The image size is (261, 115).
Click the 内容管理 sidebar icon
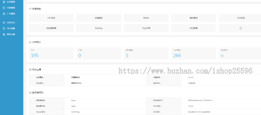[x=4, y=8]
